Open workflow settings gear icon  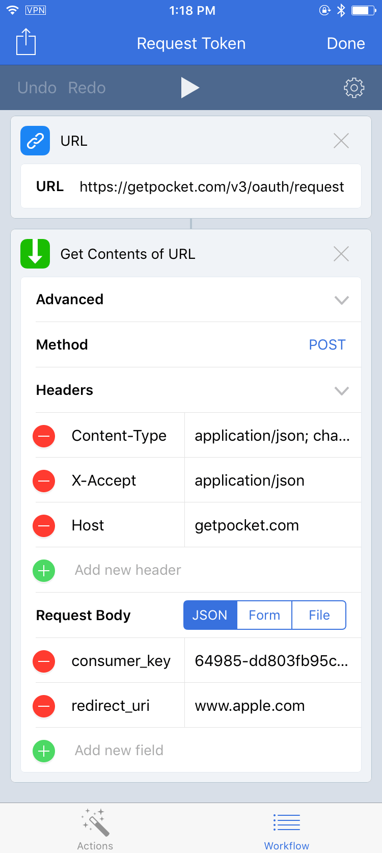click(354, 88)
